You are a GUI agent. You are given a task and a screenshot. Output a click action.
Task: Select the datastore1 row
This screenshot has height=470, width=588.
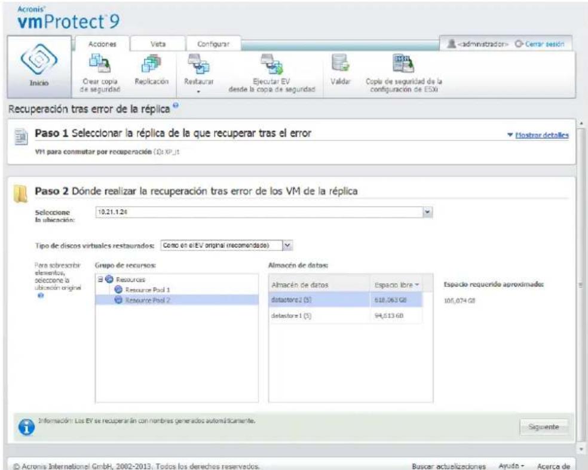pyautogui.click(x=345, y=315)
